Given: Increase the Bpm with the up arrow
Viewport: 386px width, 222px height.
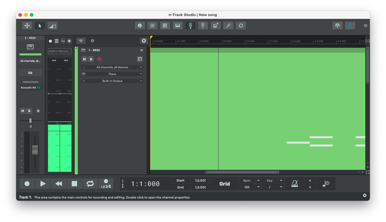Looking at the screenshot, I should (258, 180).
